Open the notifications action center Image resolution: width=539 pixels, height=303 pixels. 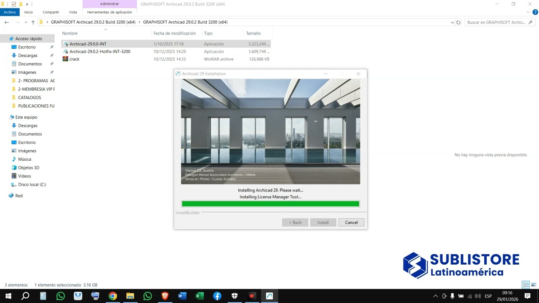click(x=528, y=296)
